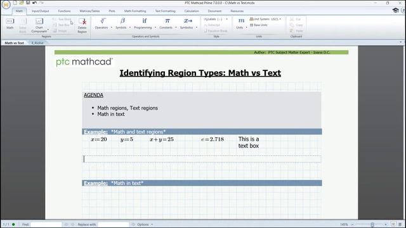Expand the Symbols dropdown arrow
Image resolution: width=406 pixels, height=228 pixels.
point(130,27)
